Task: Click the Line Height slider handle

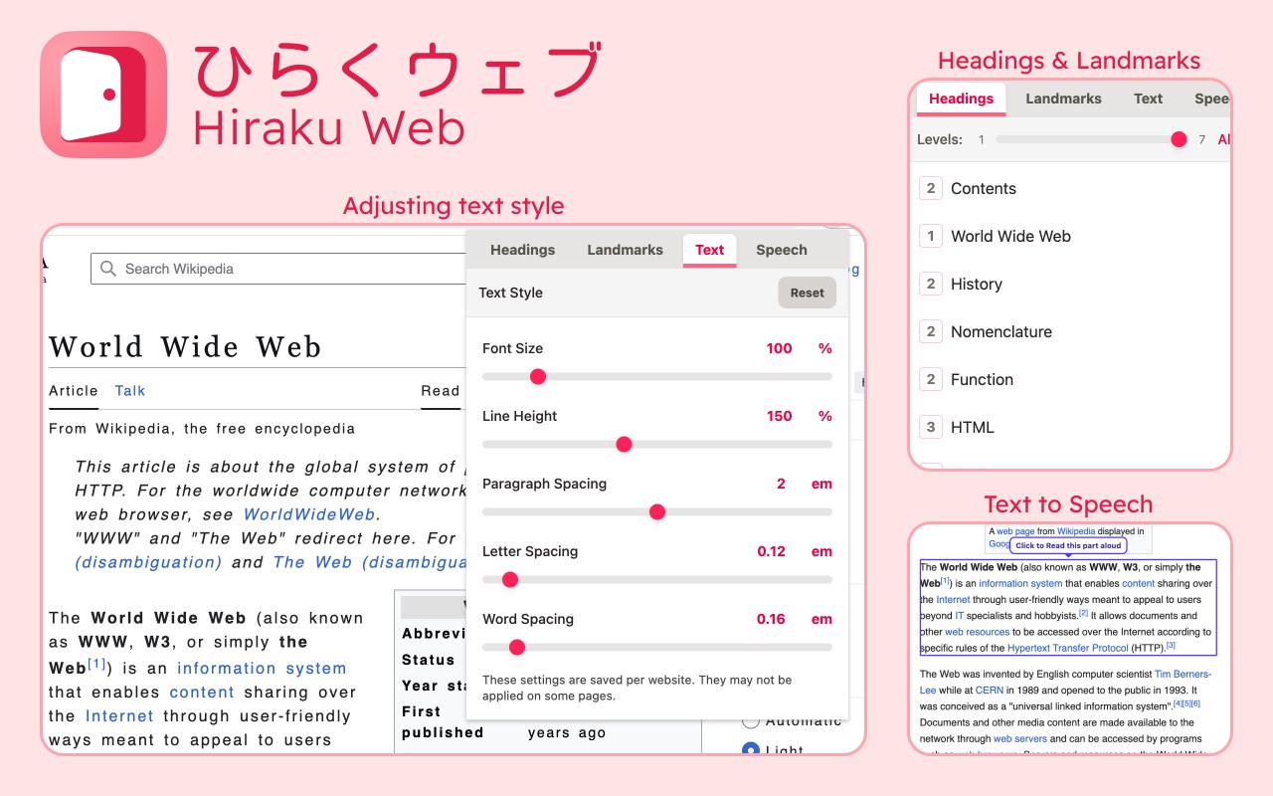Action: 624,444
